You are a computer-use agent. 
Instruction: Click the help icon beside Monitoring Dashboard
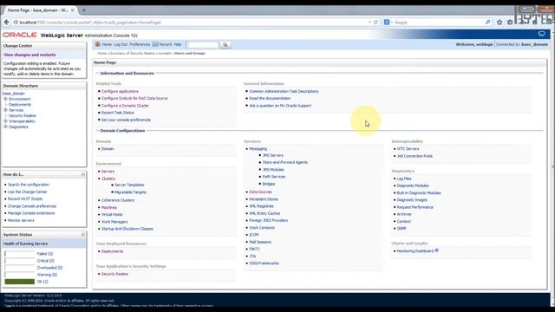point(437,250)
